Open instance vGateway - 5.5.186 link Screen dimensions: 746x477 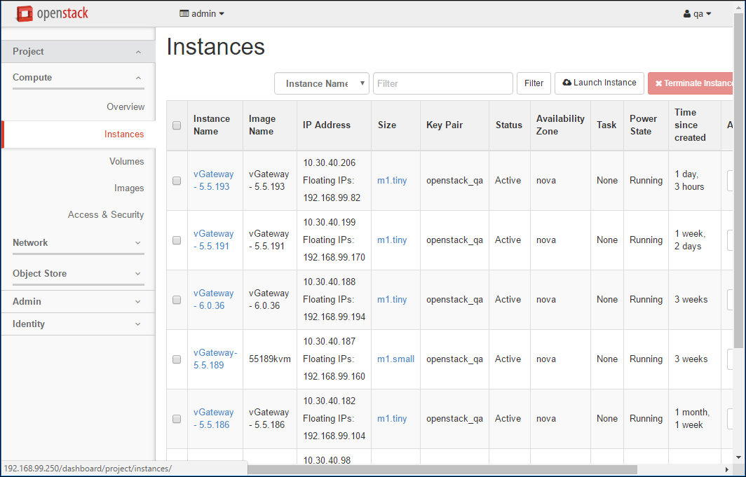[x=214, y=419]
